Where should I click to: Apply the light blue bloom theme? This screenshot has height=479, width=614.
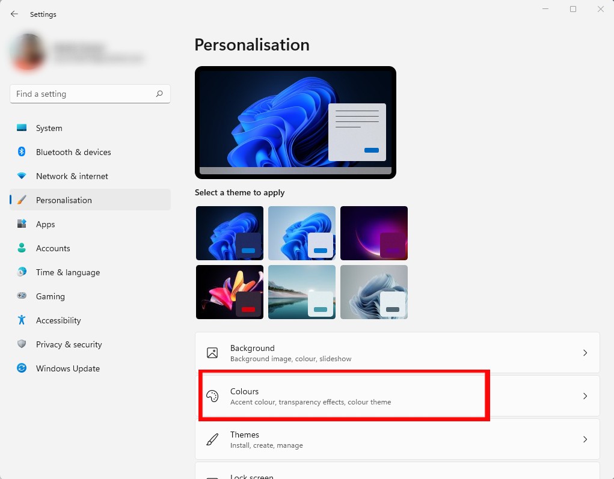(x=301, y=233)
